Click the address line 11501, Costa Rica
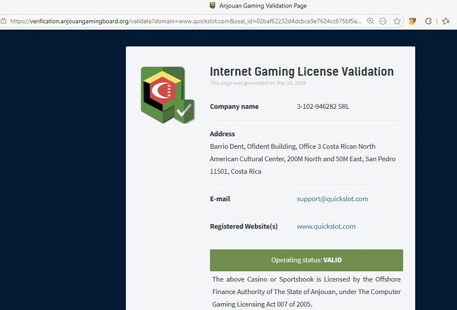This screenshot has height=310, width=457. (x=235, y=172)
